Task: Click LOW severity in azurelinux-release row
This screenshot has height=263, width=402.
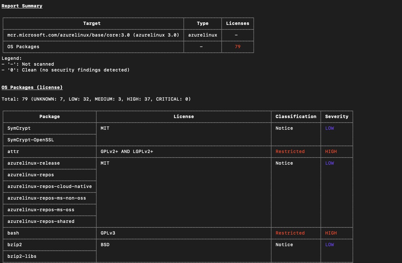Action: point(329,163)
